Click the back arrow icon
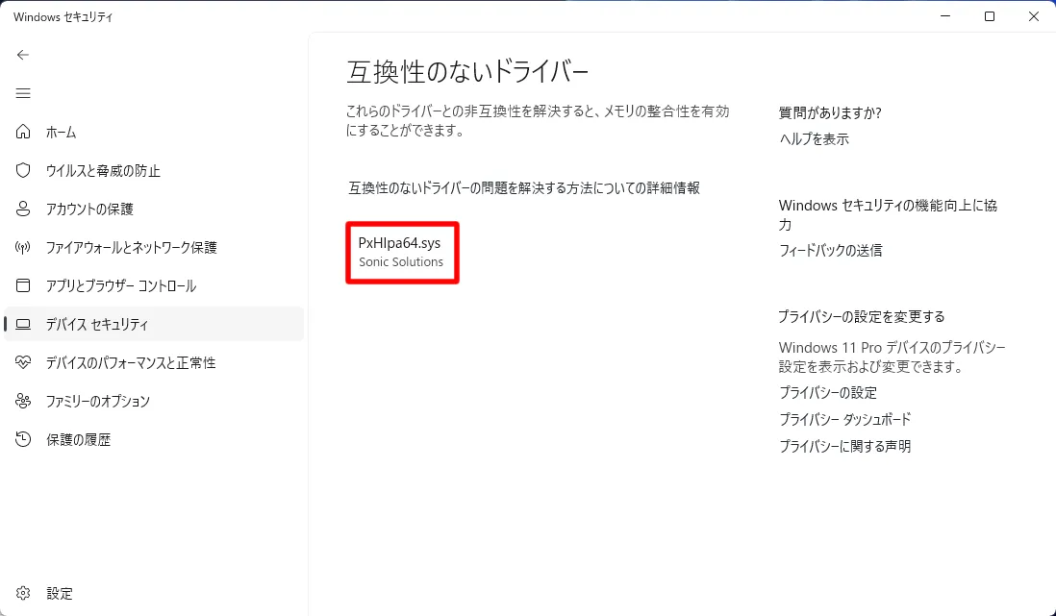 23,55
